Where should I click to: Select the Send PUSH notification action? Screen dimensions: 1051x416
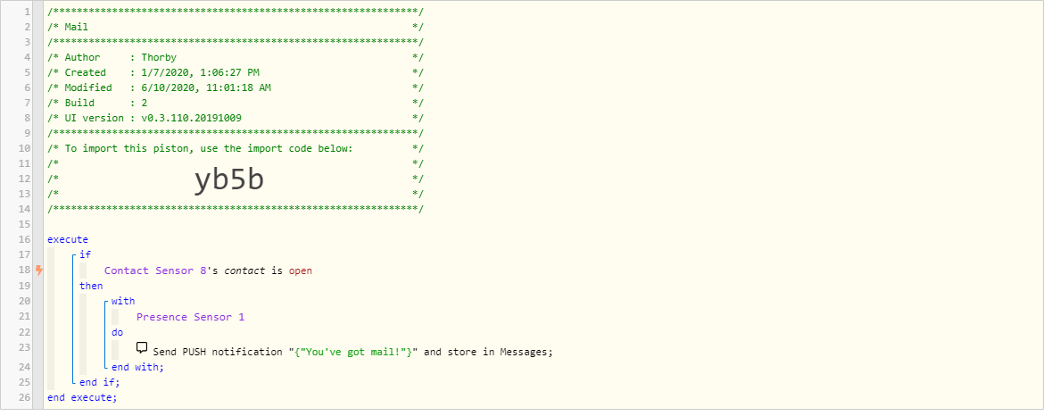point(219,352)
